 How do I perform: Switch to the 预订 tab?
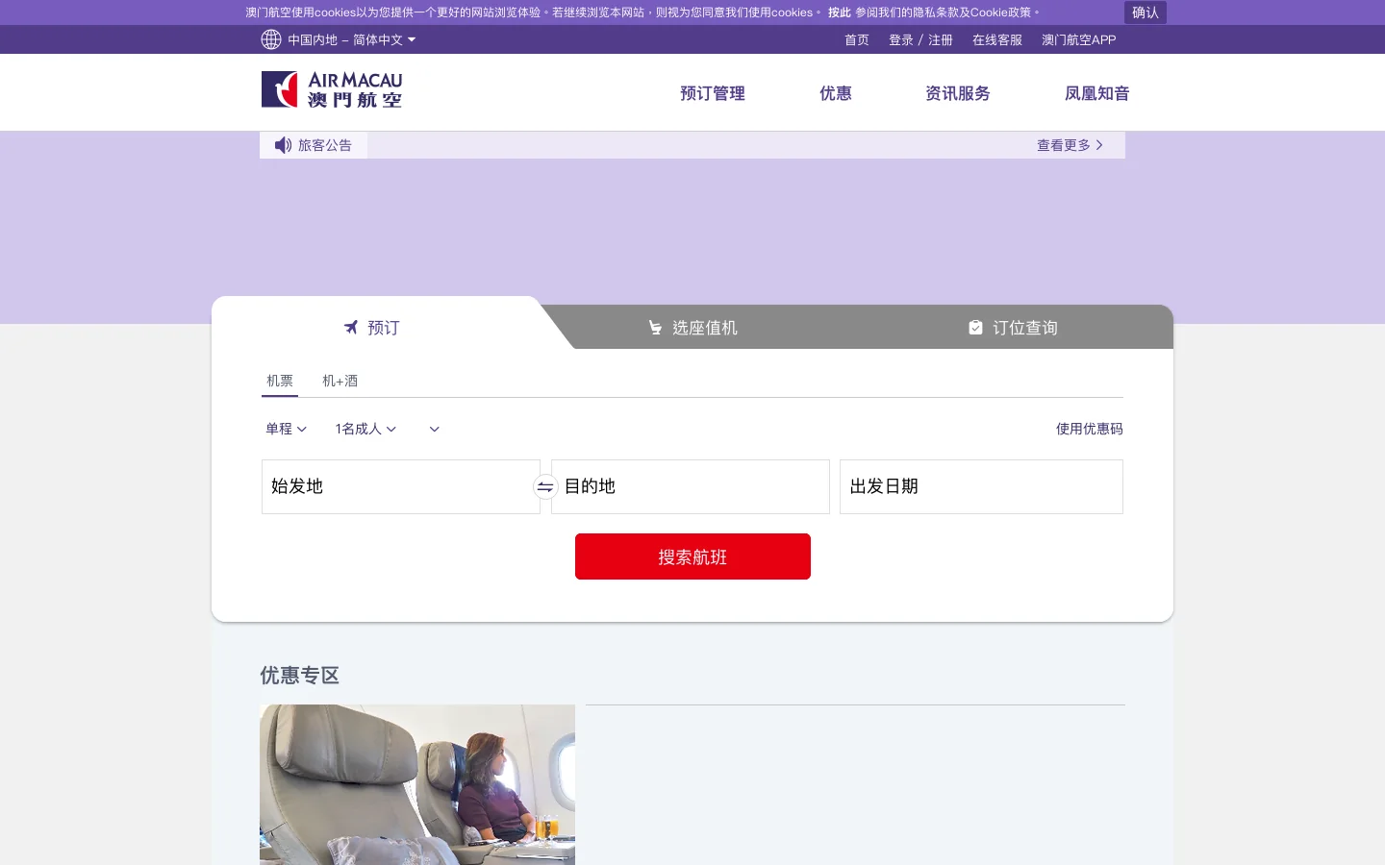point(371,328)
